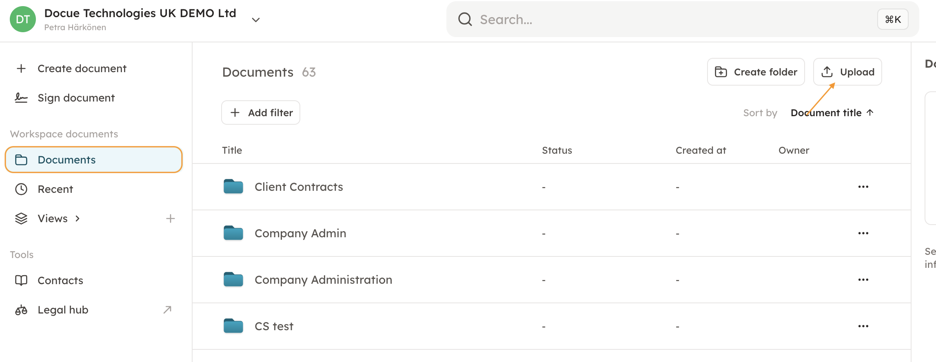Open more options for Company Admin
936x362 pixels.
point(863,233)
